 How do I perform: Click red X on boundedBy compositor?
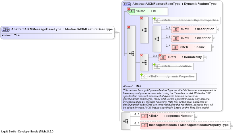141,55
